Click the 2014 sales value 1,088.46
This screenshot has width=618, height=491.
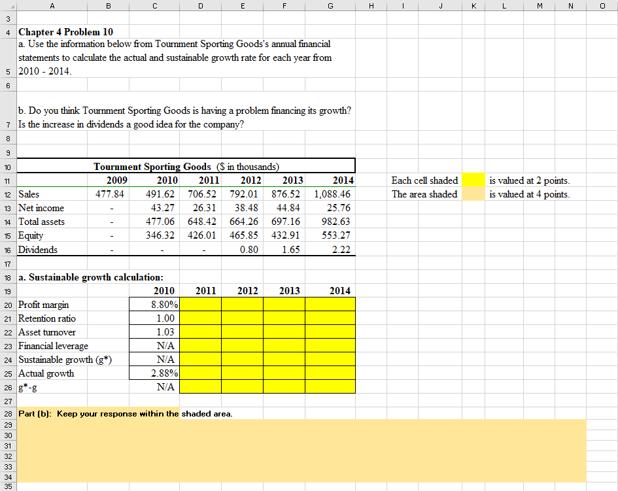[332, 194]
